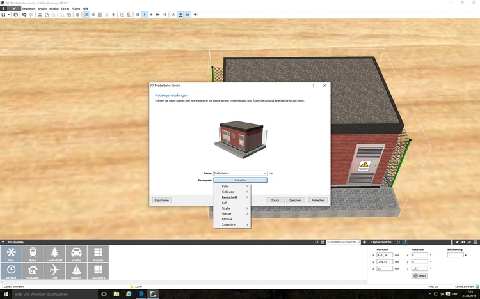Open the Wasser sailboat icon tile
The width and height of the screenshot is (480, 299).
tap(76, 272)
